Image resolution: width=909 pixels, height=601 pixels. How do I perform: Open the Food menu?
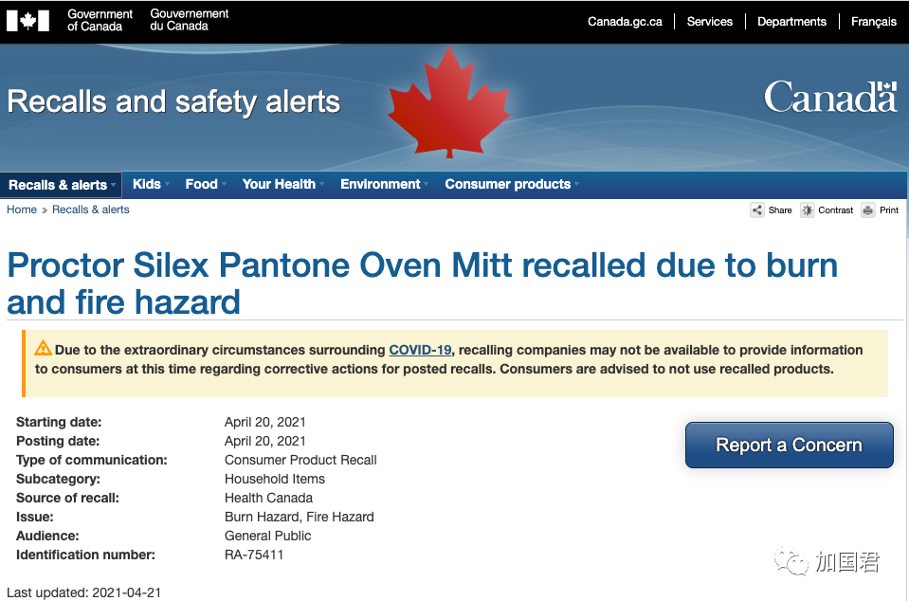206,184
